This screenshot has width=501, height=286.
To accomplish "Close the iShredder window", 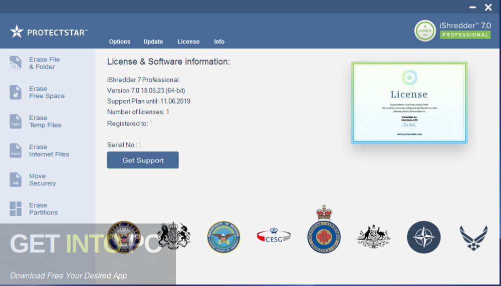I will pos(488,7).
